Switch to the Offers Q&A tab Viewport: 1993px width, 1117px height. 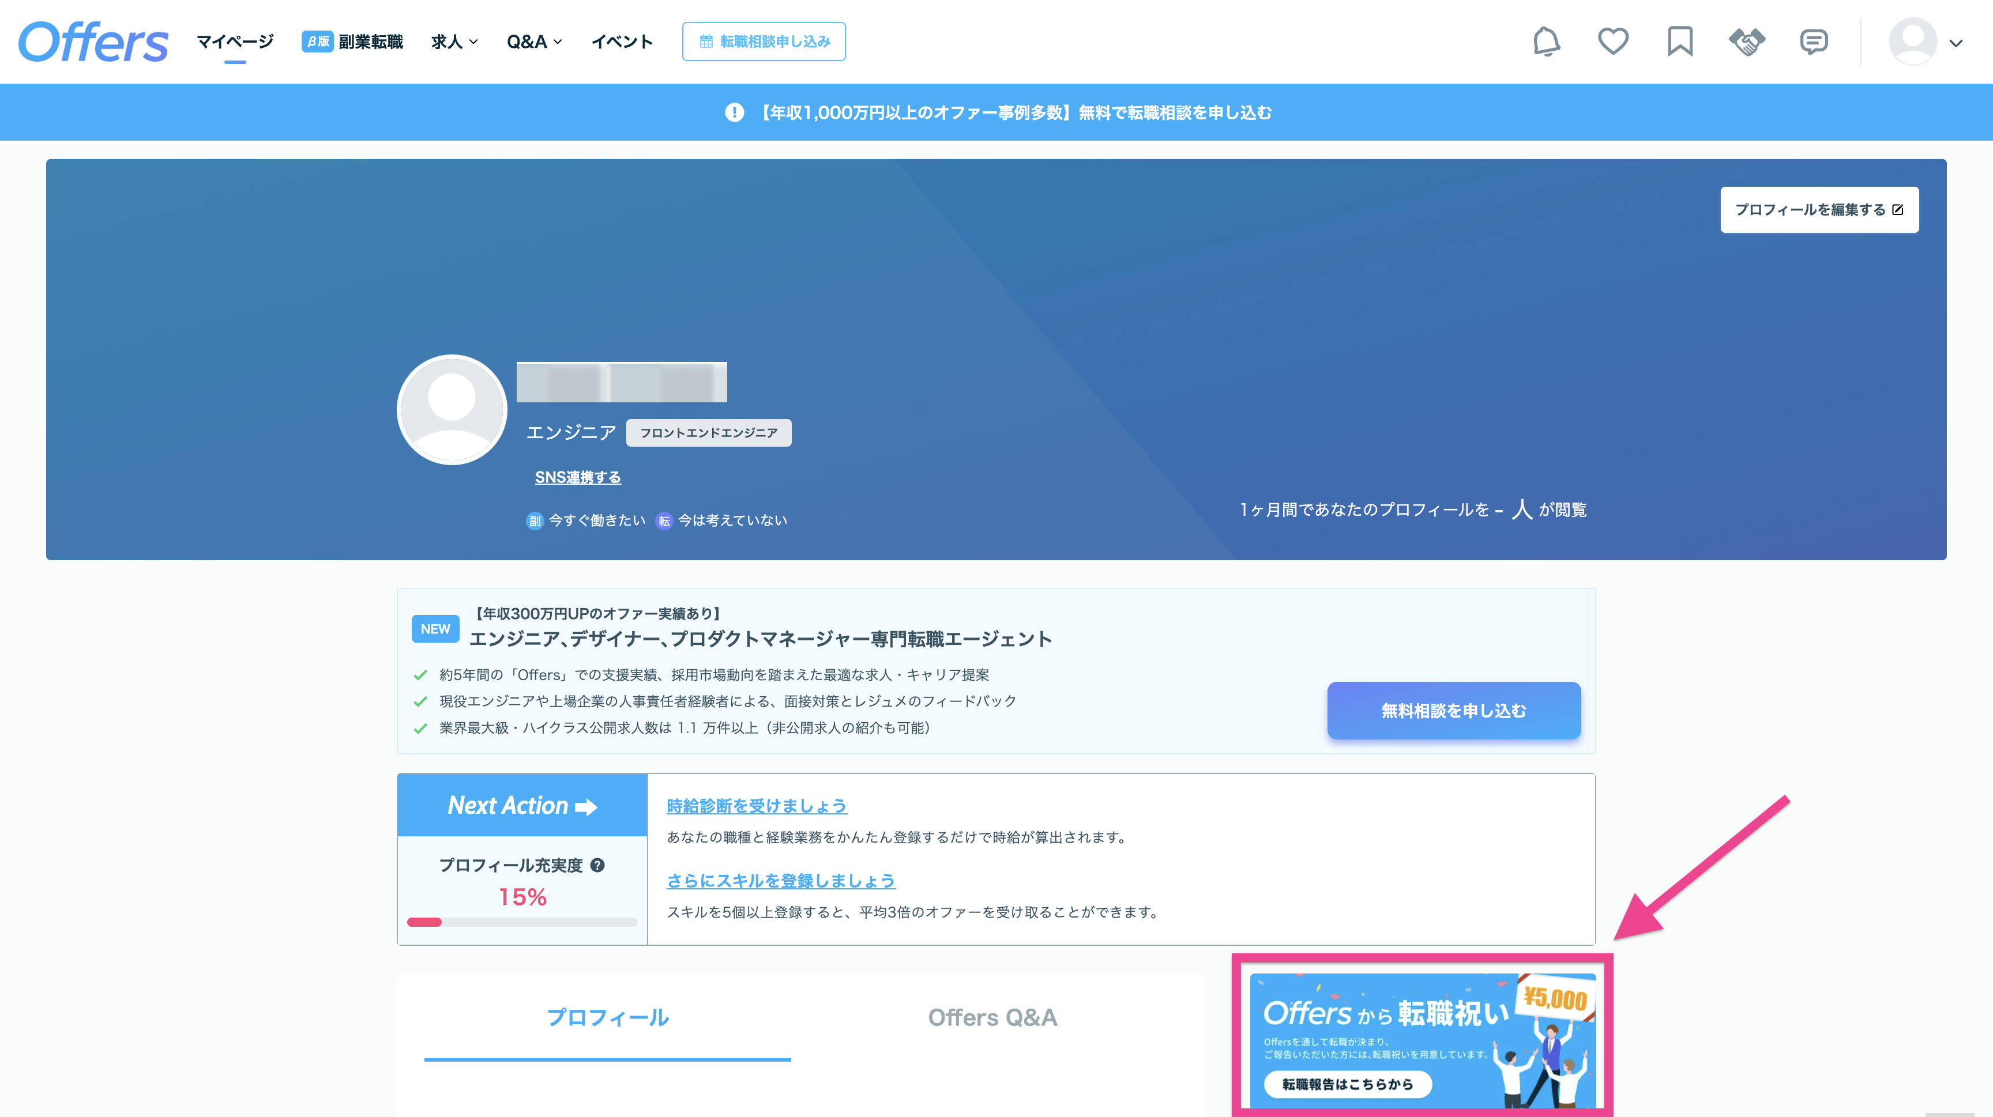[x=992, y=1017]
